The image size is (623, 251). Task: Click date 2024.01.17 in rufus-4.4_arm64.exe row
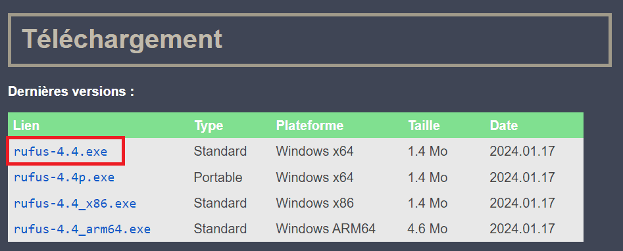522,229
